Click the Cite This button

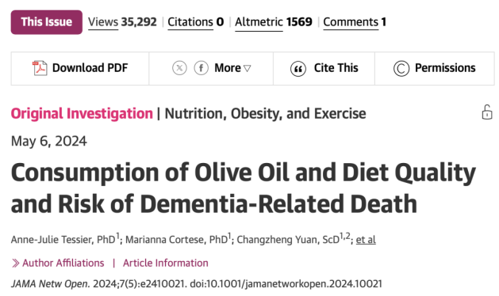(x=324, y=69)
